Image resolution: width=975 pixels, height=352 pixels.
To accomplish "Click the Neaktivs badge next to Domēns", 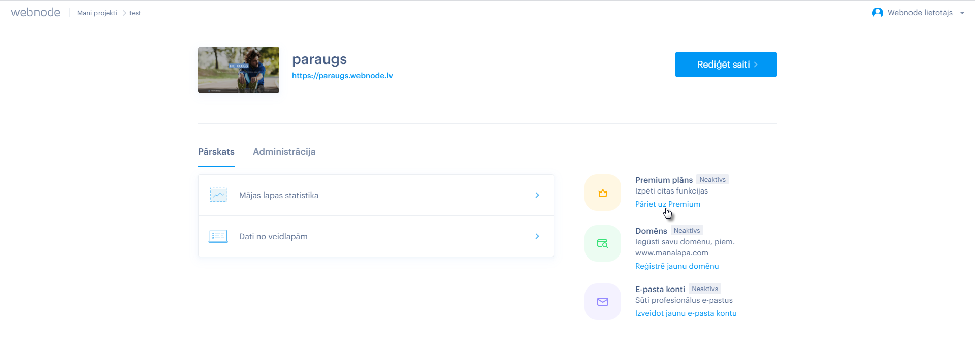I will (x=687, y=231).
